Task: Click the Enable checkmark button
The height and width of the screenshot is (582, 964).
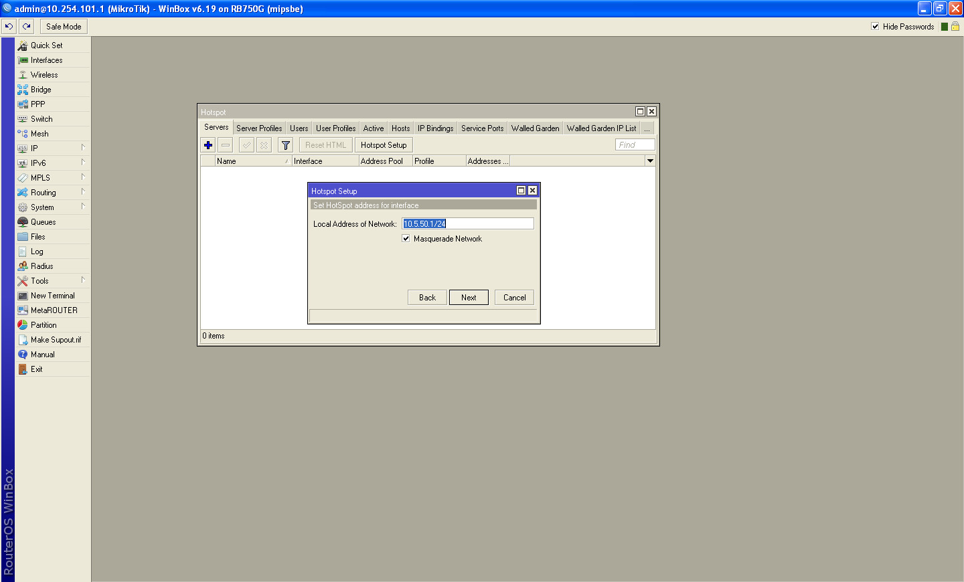Action: [246, 145]
